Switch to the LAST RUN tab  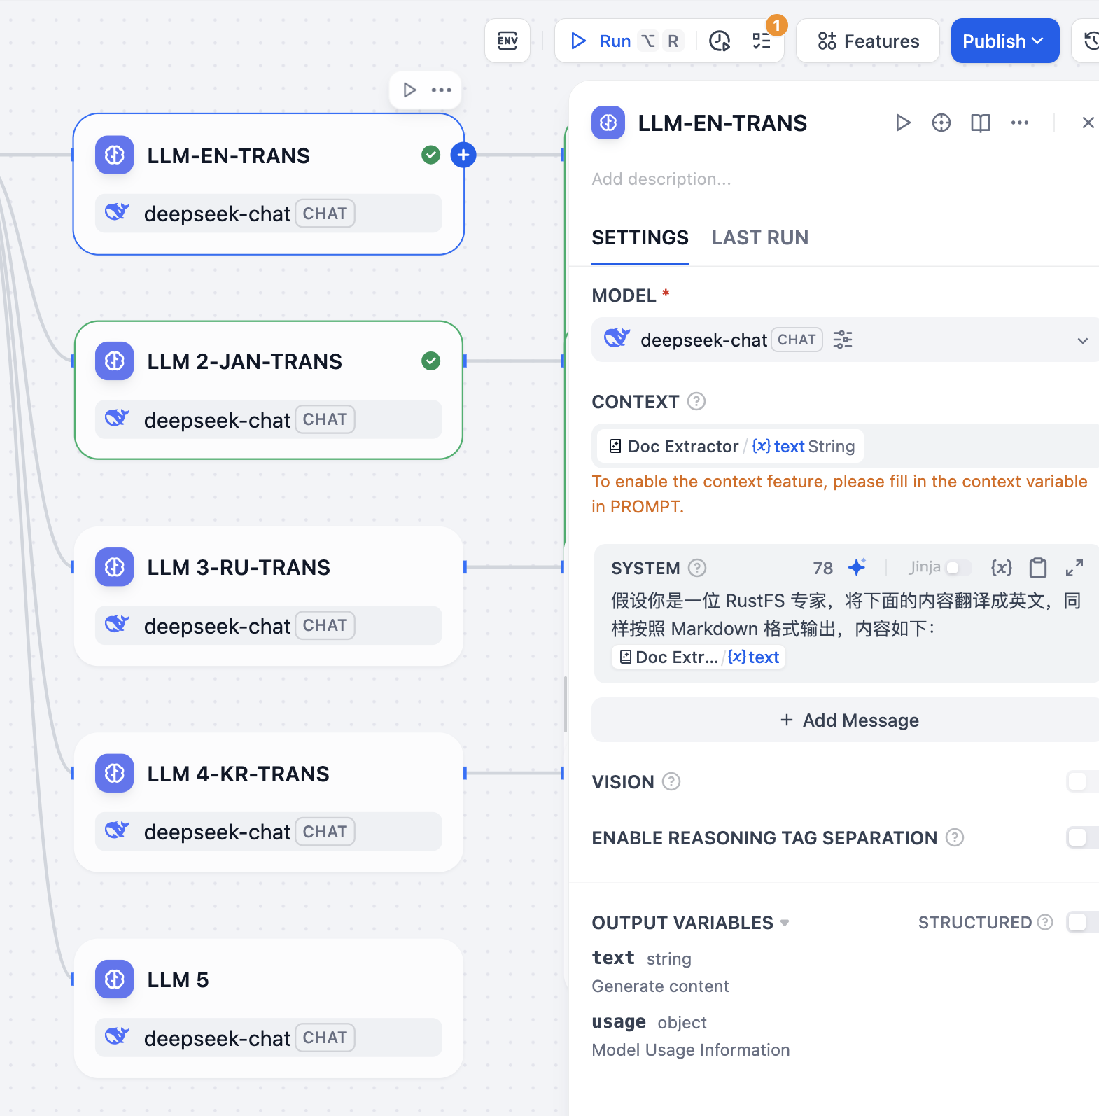(759, 238)
